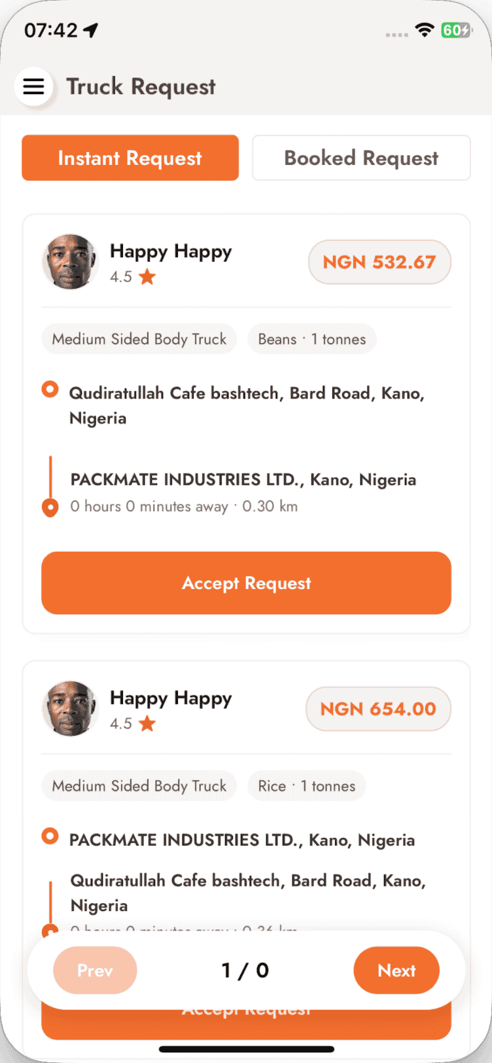Switch to Instant Request tab

pos(130,158)
